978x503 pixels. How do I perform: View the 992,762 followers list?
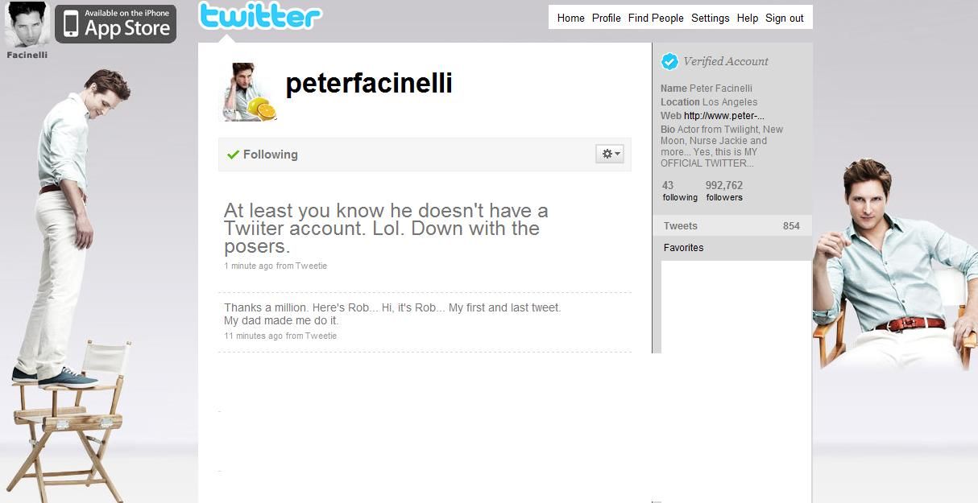(724, 191)
